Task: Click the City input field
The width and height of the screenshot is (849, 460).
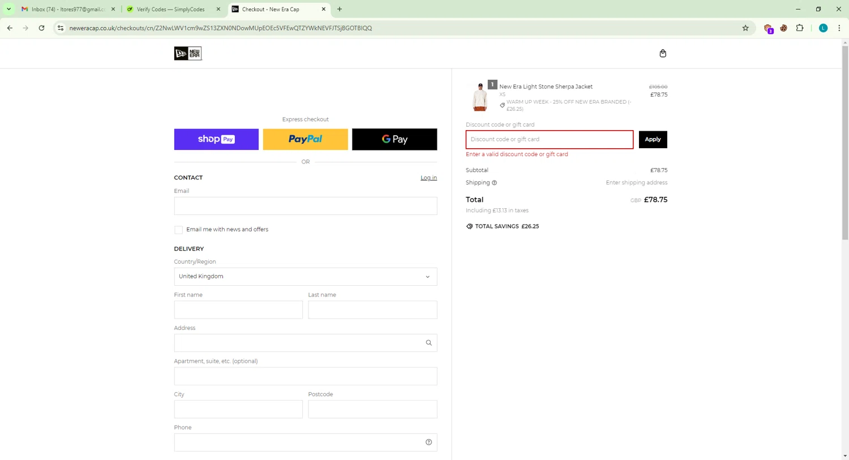Action: click(x=238, y=409)
